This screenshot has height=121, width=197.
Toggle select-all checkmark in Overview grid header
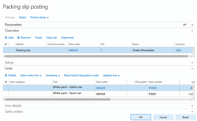pyautogui.click(x=6, y=44)
